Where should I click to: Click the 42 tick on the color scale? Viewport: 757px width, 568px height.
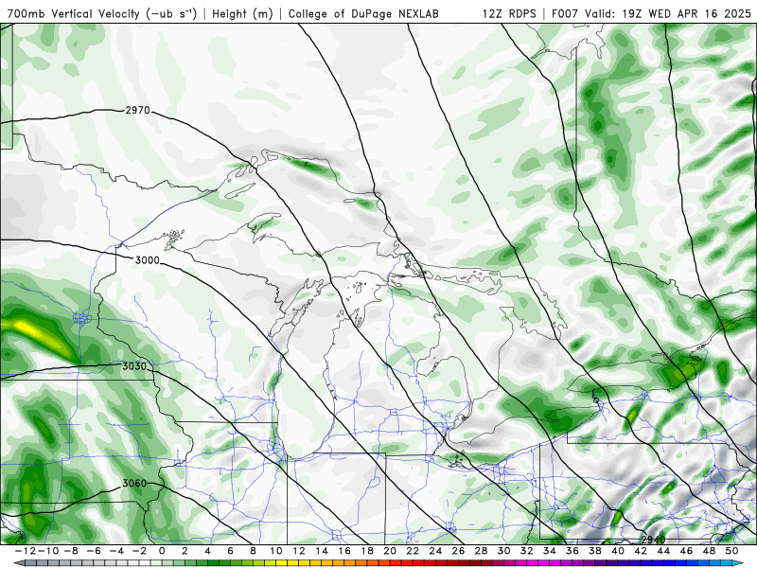point(642,551)
